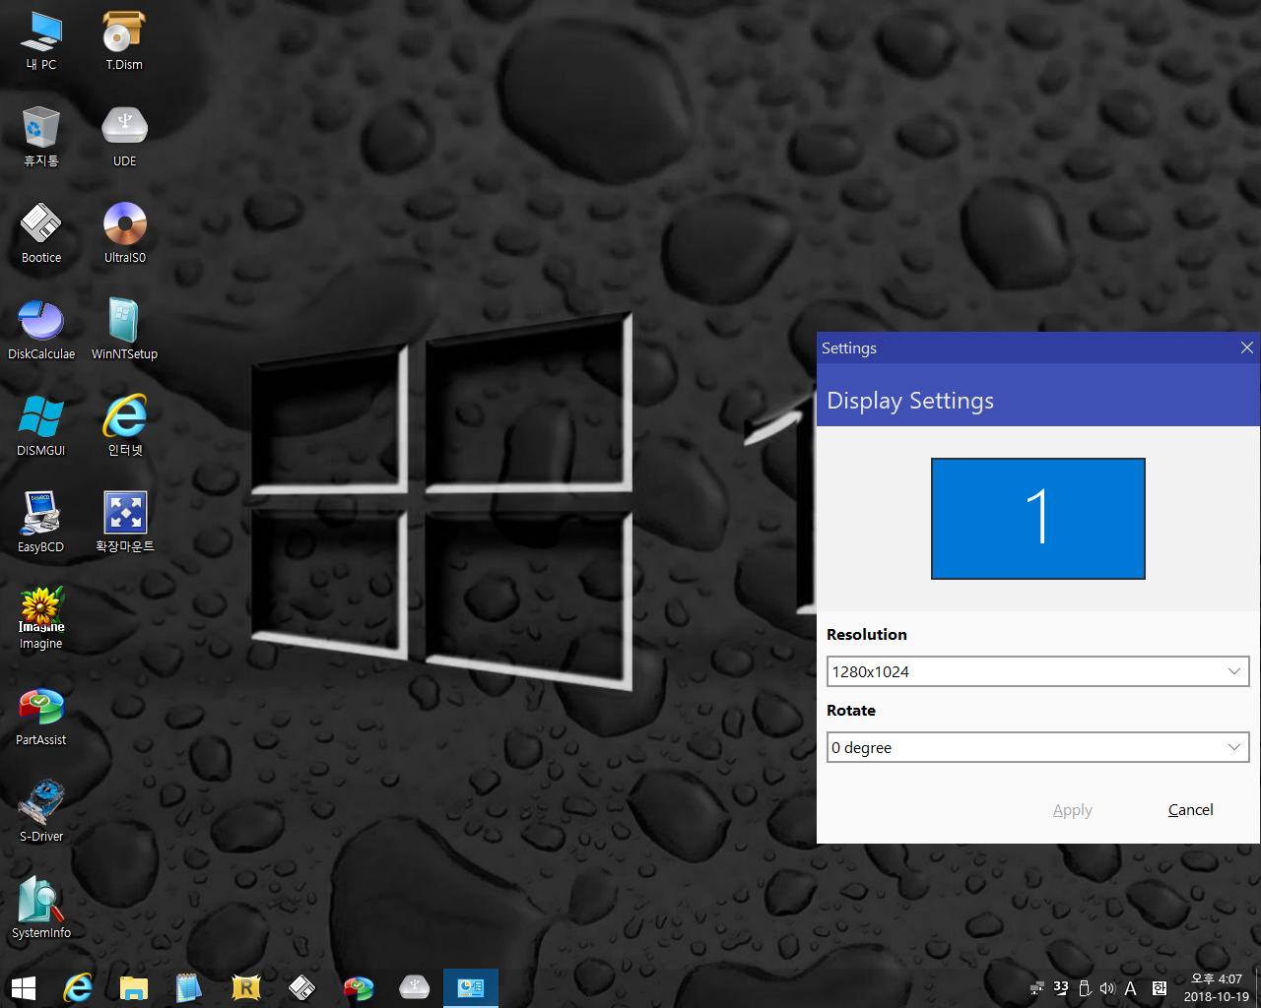Select the DiskCalculae desktop icon
The height and width of the screenshot is (1008, 1261).
pos(41,331)
